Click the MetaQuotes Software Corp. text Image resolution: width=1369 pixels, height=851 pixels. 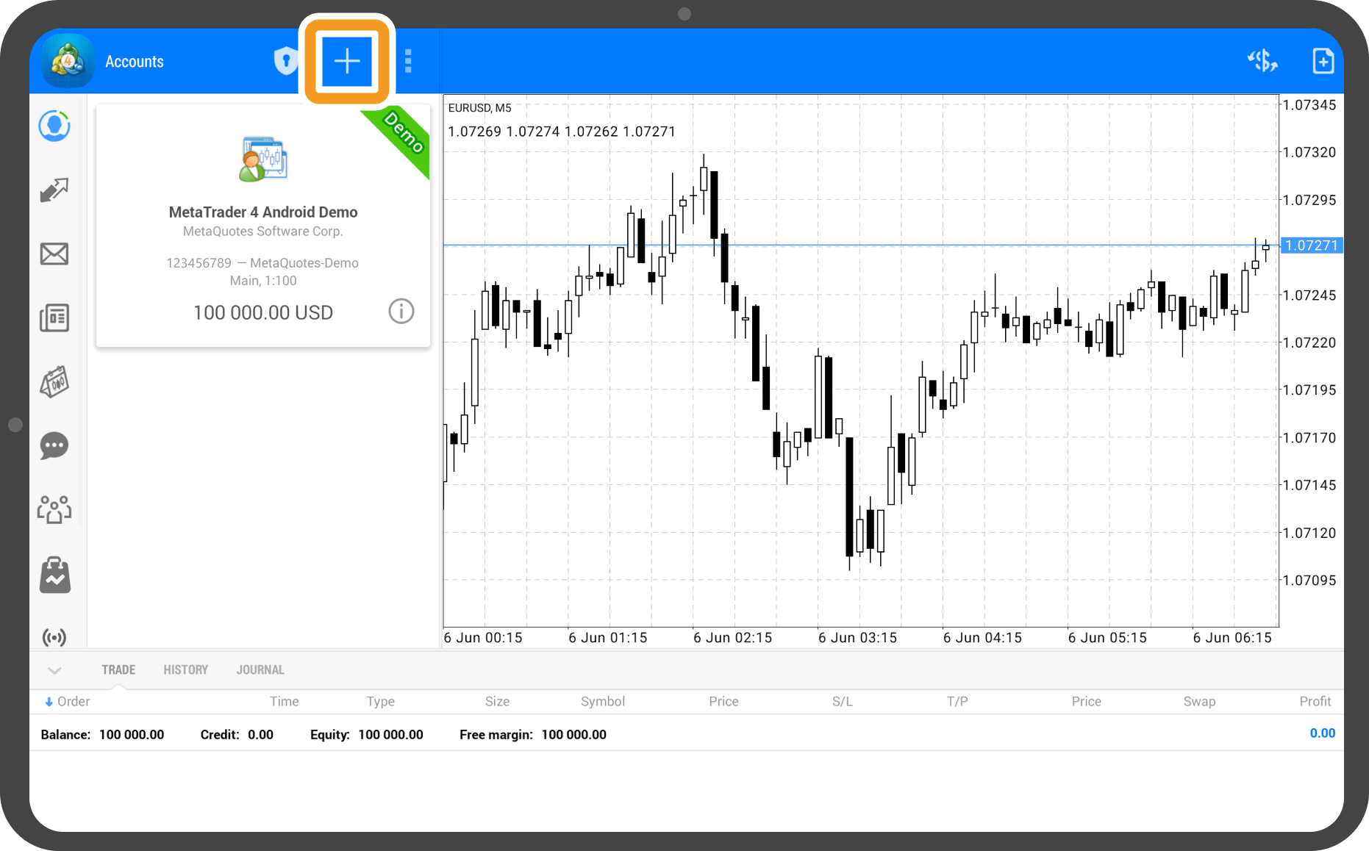[263, 231]
